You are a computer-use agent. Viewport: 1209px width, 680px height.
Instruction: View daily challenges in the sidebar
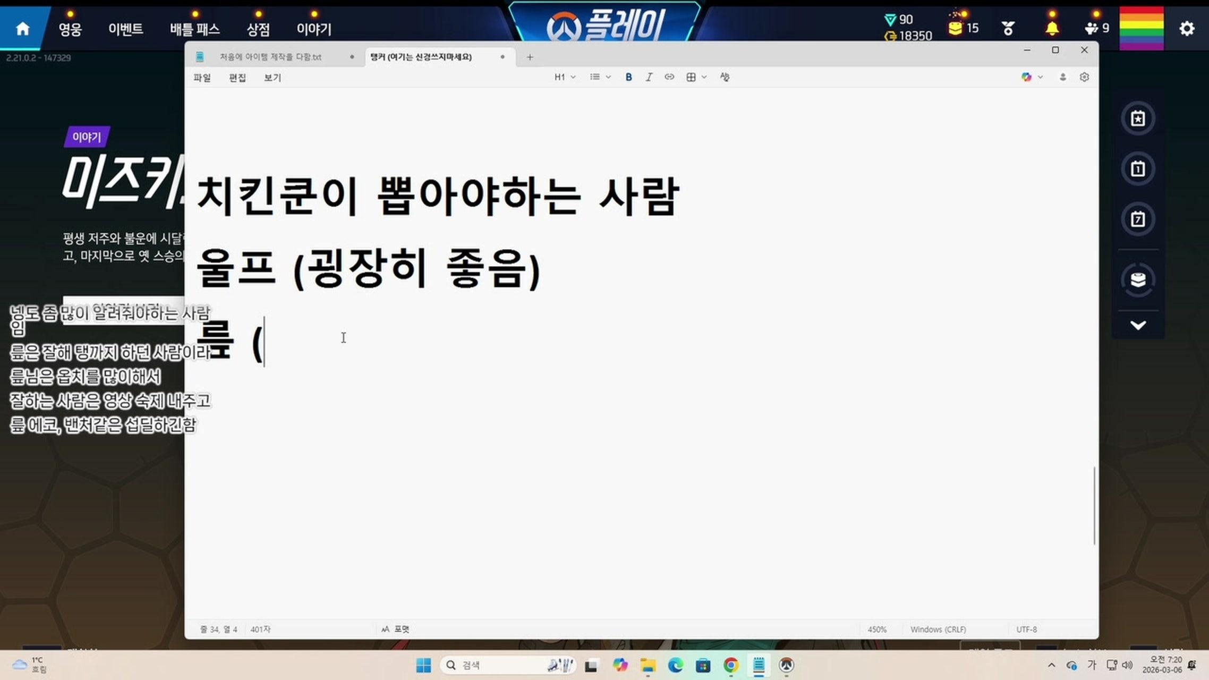click(1138, 169)
